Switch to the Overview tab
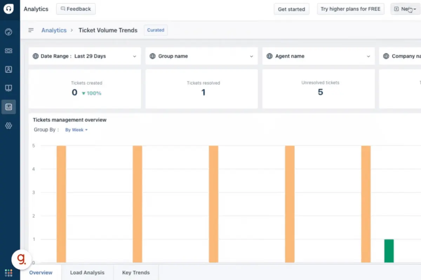 (x=41, y=273)
